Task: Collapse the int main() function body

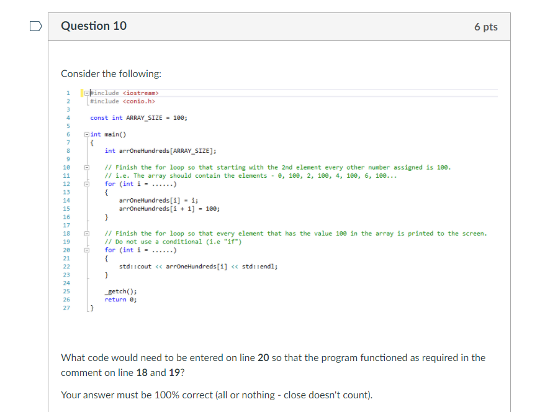Action: (x=86, y=134)
